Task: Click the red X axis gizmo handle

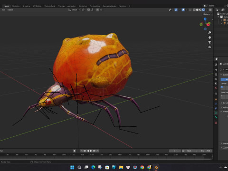Action: pos(208,25)
